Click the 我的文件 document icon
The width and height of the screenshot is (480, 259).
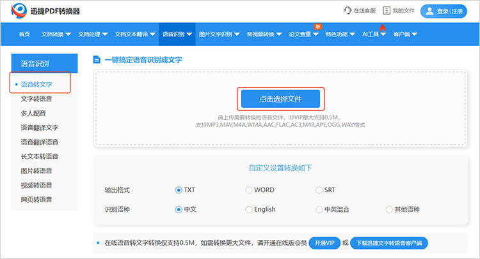387,11
